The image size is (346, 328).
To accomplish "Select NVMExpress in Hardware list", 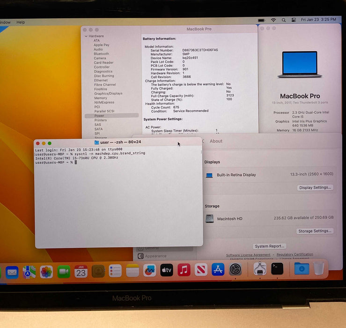I will coord(104,103).
